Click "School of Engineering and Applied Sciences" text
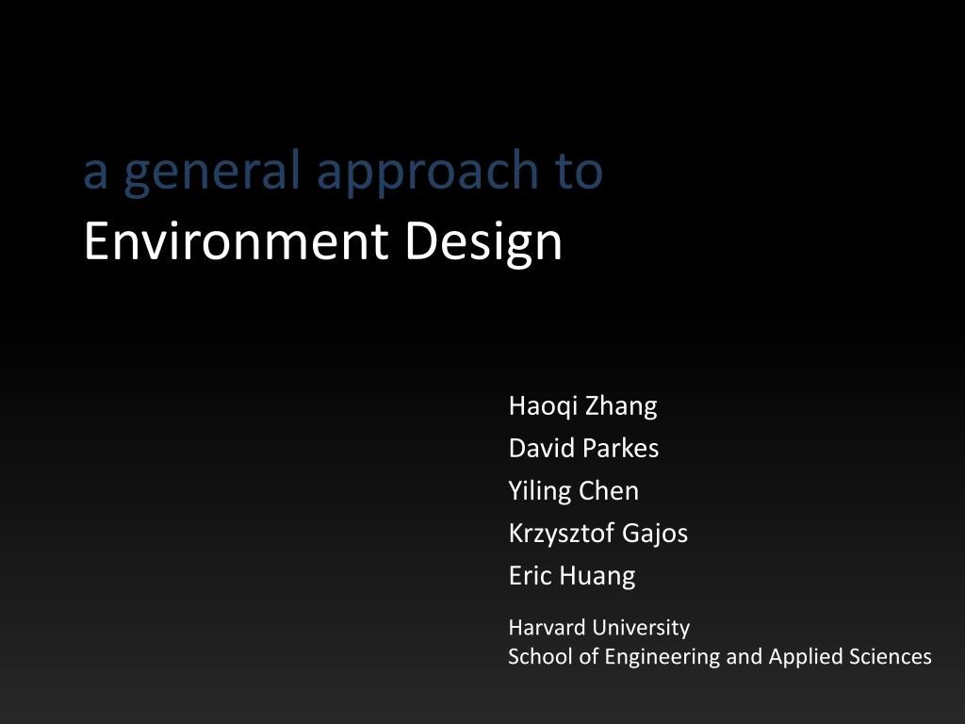The height and width of the screenshot is (724, 965). click(719, 657)
